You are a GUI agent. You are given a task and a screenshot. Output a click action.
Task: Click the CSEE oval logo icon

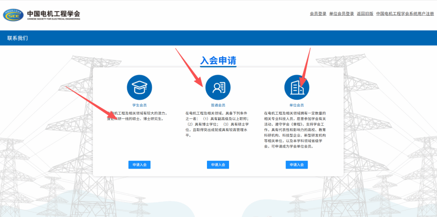coord(14,15)
